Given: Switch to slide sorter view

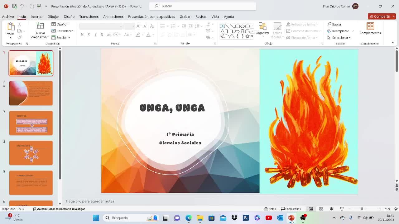Looking at the screenshot, I should (321, 209).
